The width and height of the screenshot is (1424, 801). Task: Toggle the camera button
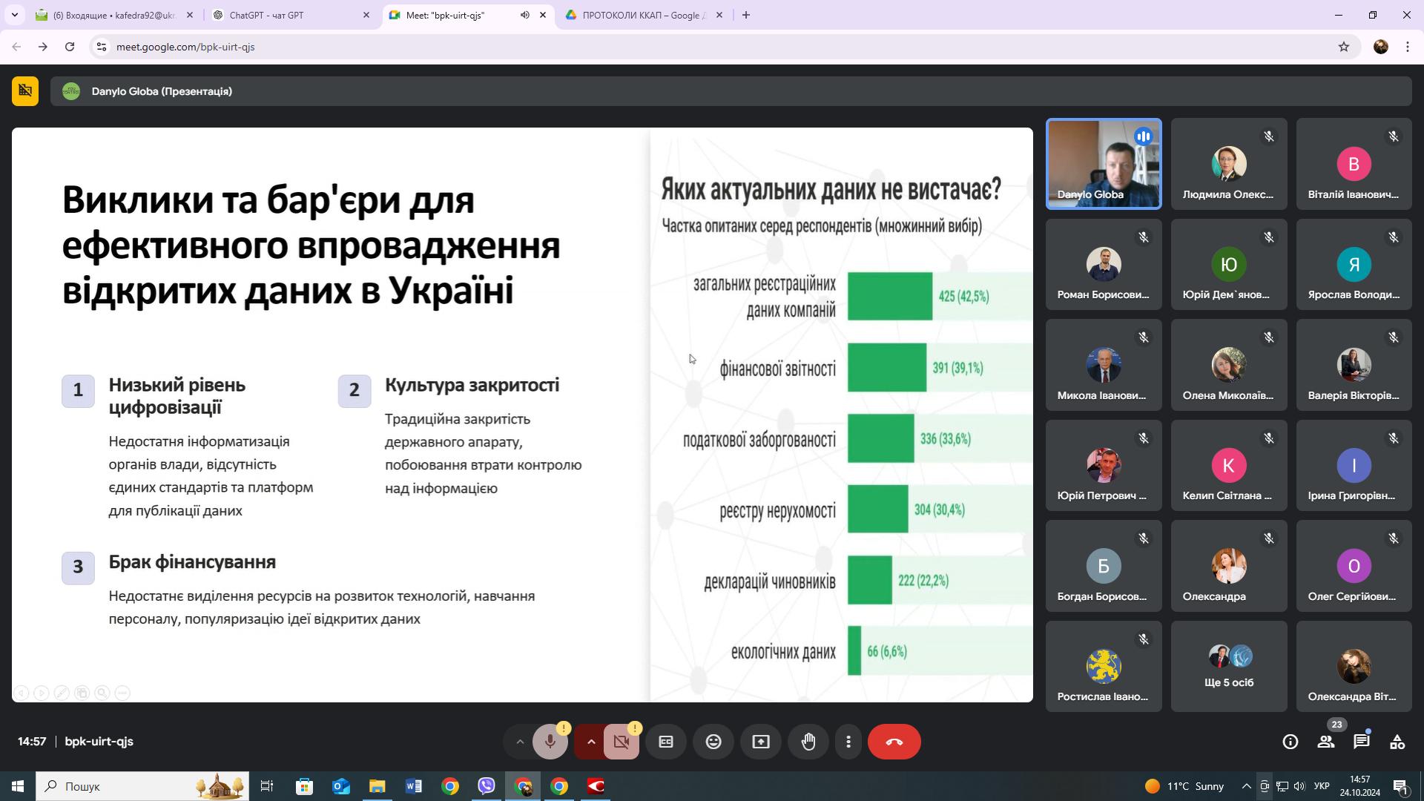click(622, 742)
